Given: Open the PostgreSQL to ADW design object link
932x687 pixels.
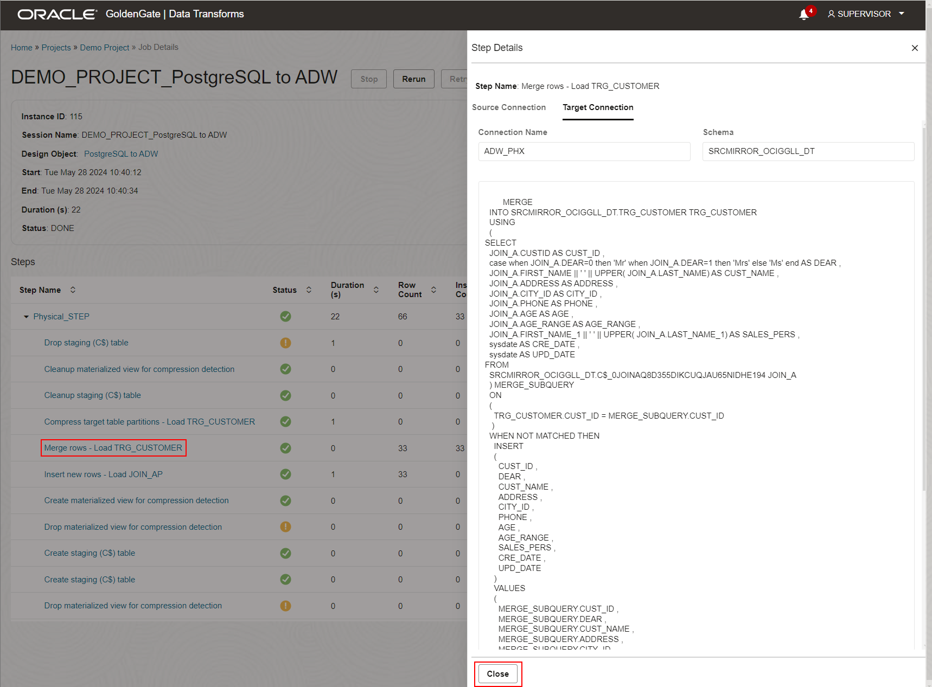Looking at the screenshot, I should tap(120, 153).
